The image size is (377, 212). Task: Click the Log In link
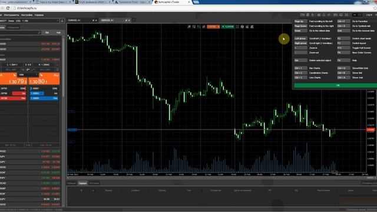click(369, 15)
